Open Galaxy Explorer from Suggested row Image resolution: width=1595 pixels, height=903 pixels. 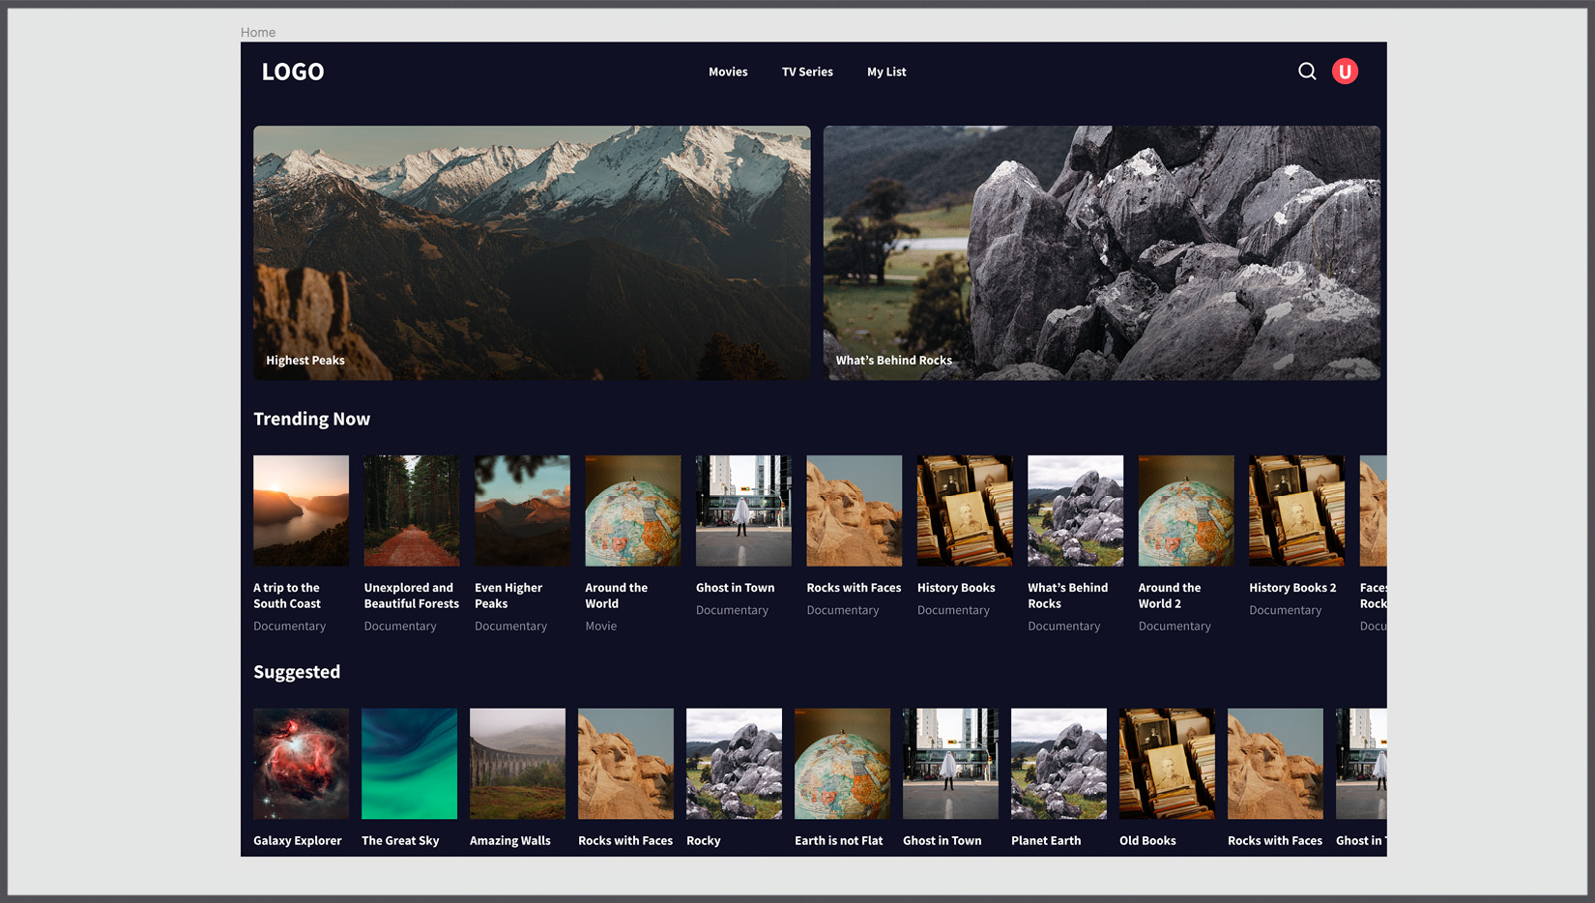point(301,763)
